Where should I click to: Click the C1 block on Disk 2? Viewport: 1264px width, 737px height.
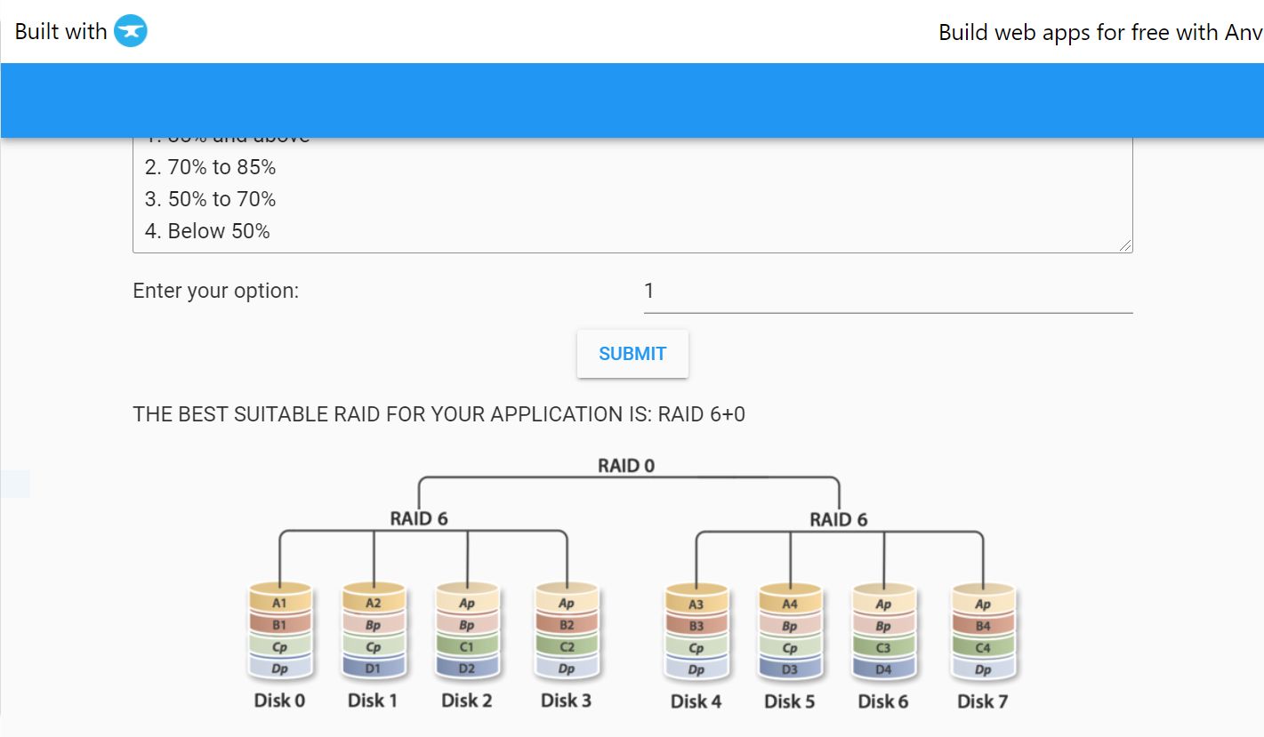467,648
